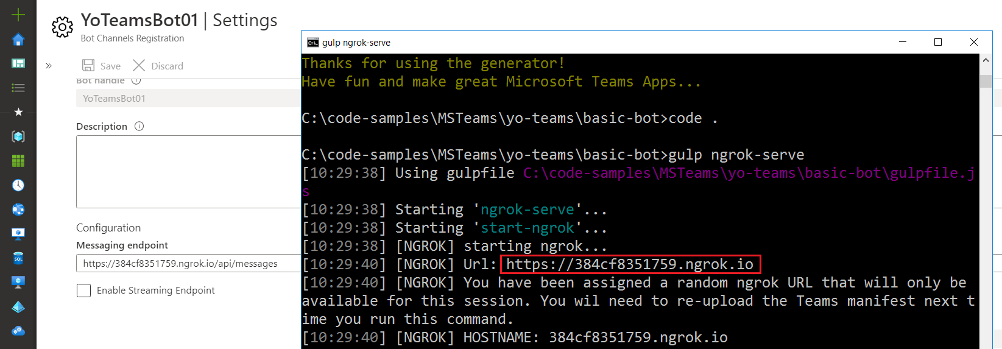Click the command prompt icon in title bar
This screenshot has height=349, width=1002.
pos(313,42)
